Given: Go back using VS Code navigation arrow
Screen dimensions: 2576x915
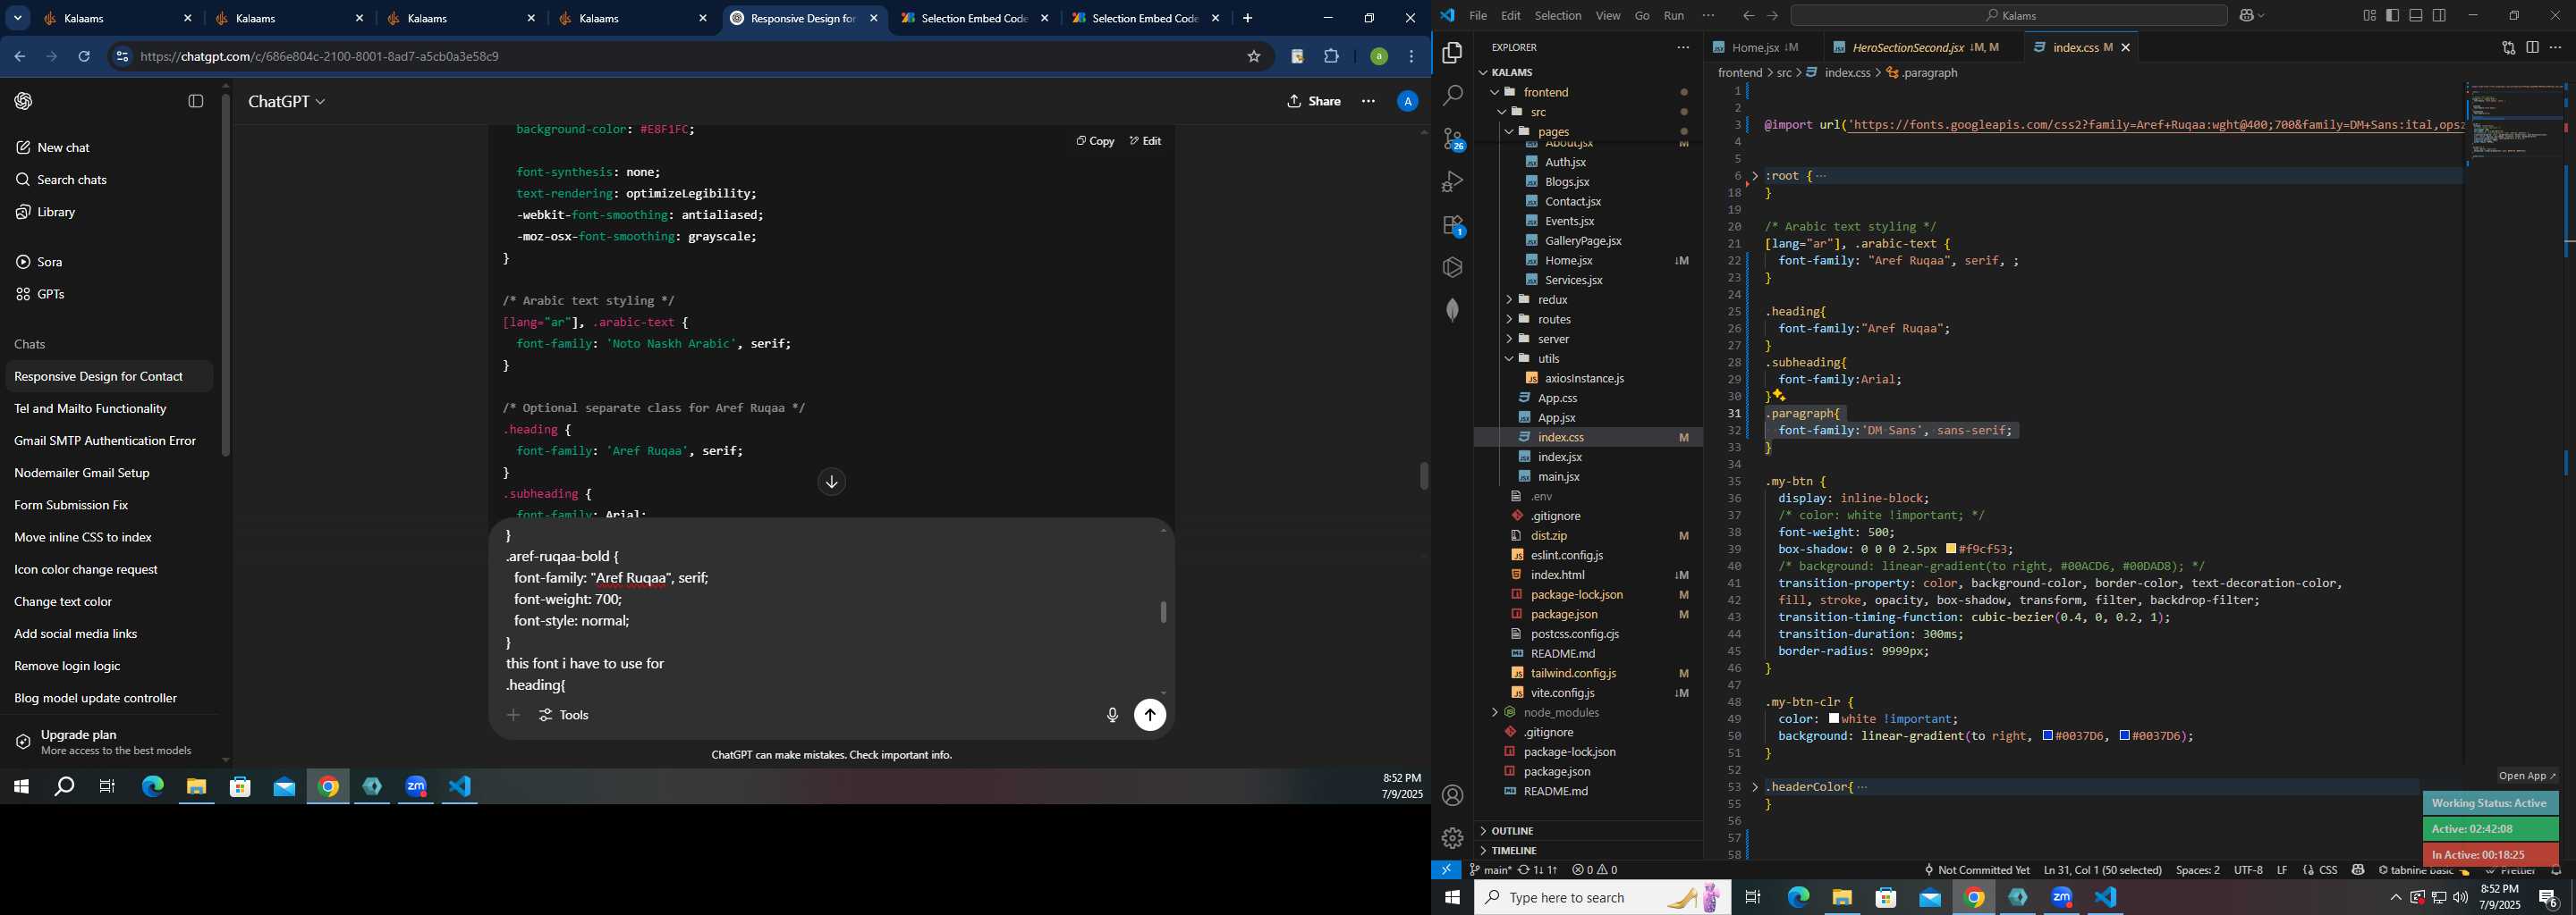Looking at the screenshot, I should [1748, 16].
